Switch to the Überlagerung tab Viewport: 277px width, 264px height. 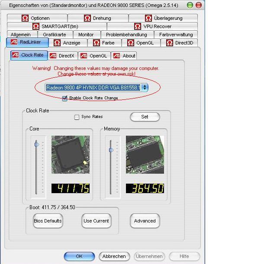point(163,18)
